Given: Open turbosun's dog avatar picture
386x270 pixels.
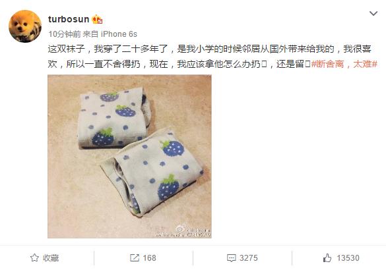Looking at the screenshot, I should click(25, 26).
